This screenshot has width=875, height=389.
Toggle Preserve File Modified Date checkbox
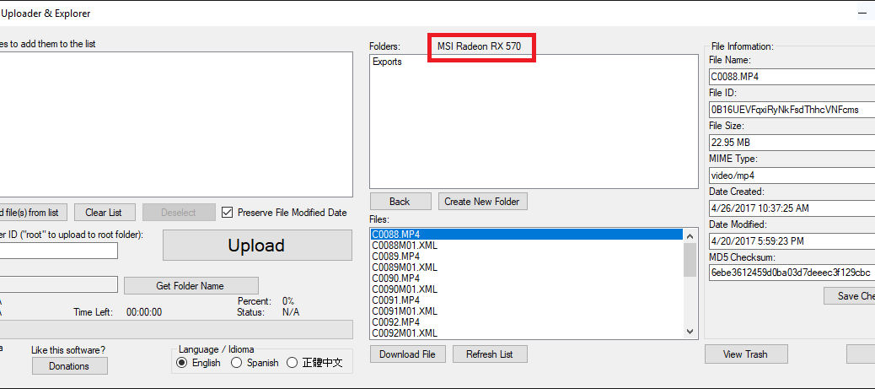pos(227,213)
